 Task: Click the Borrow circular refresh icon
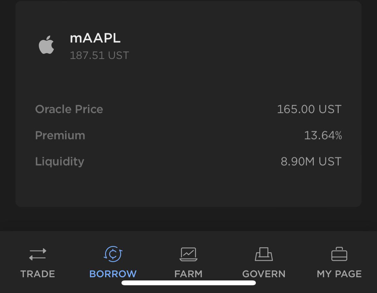point(113,254)
